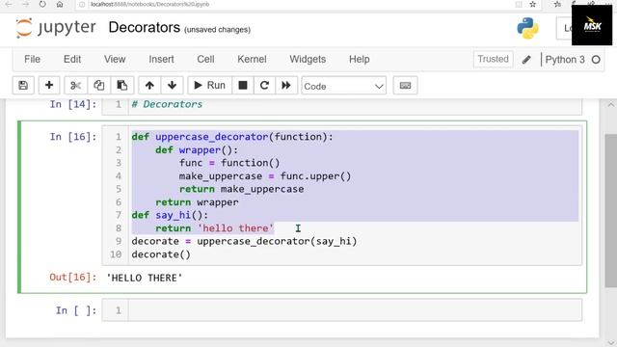Open the command palette keyboard icon
The width and height of the screenshot is (617, 347).
point(405,86)
